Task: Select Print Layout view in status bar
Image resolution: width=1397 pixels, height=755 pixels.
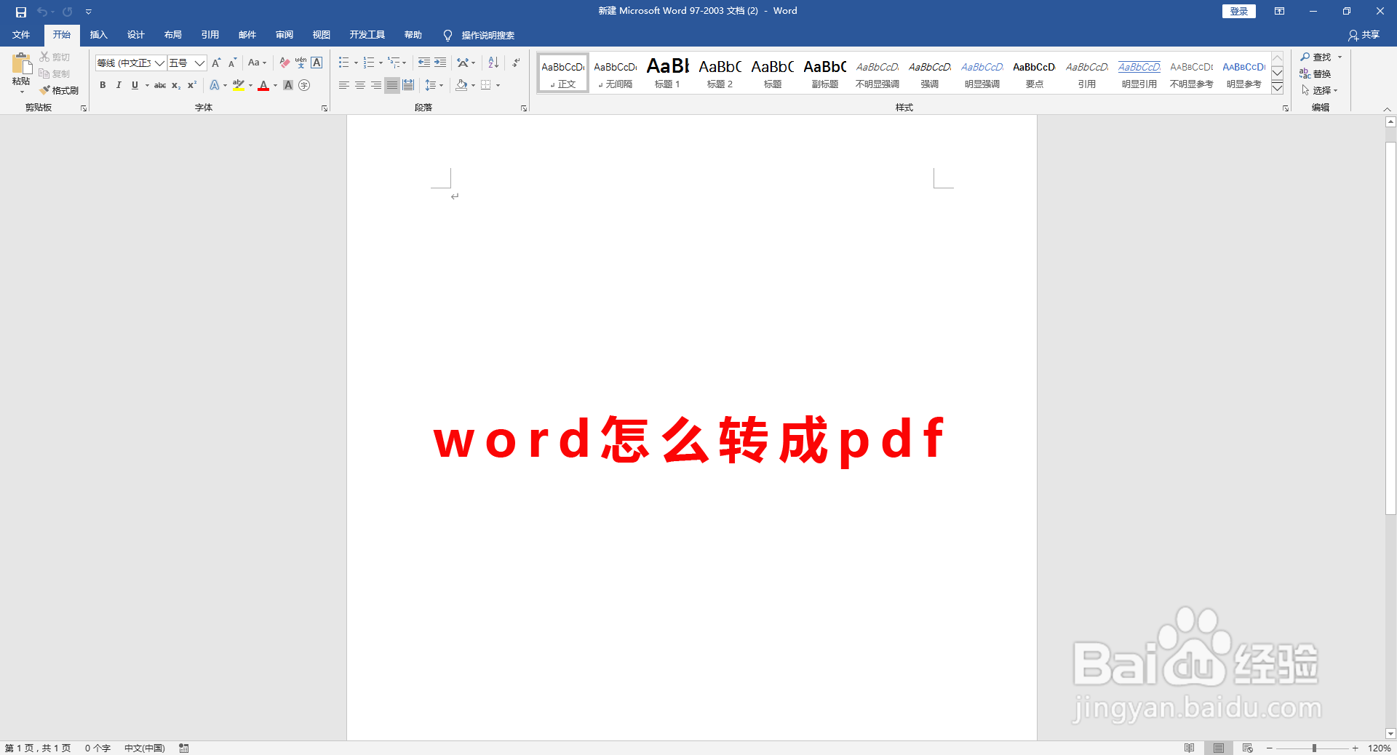Action: pos(1219,748)
